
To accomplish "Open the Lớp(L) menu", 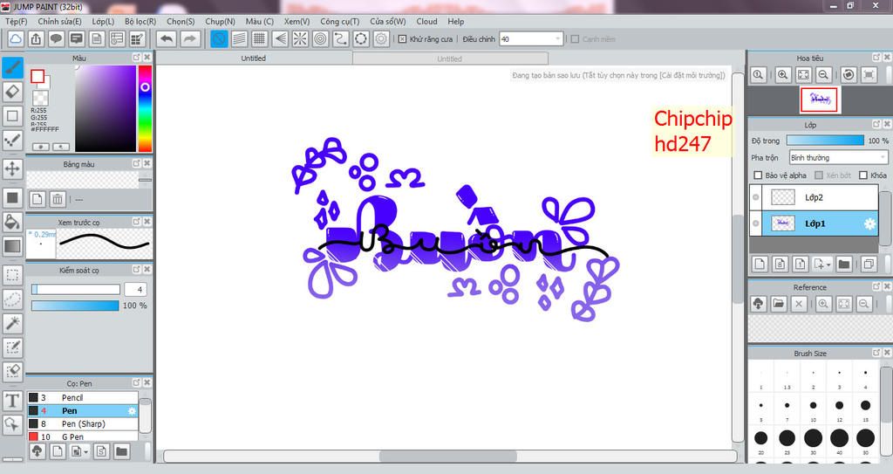I will [x=103, y=21].
